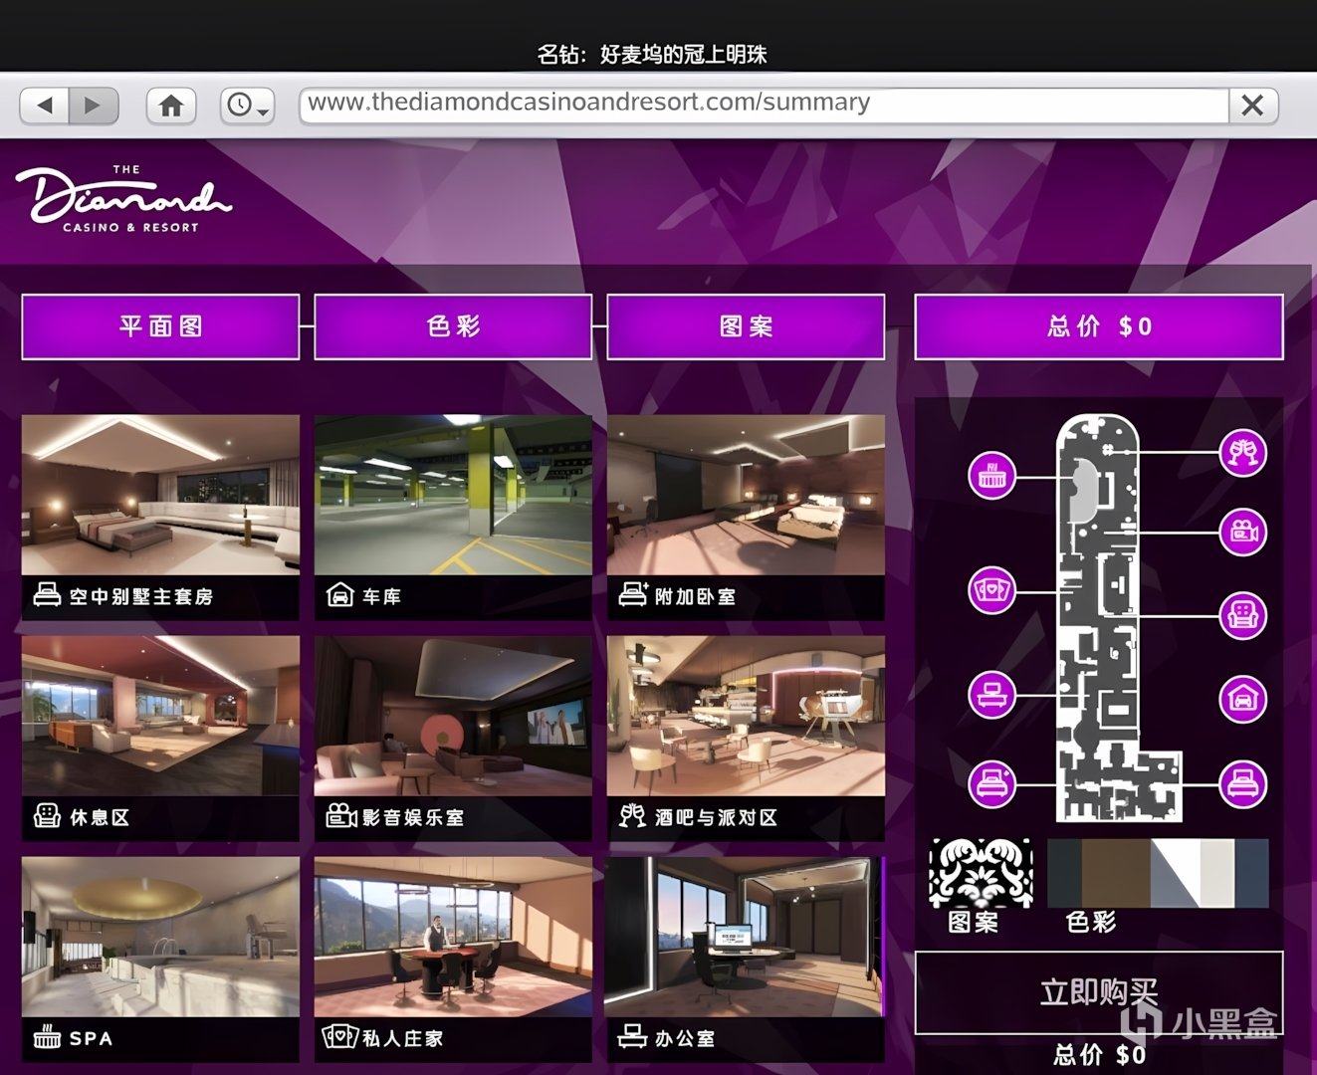
Task: Open the 图案 tab
Action: click(x=746, y=326)
